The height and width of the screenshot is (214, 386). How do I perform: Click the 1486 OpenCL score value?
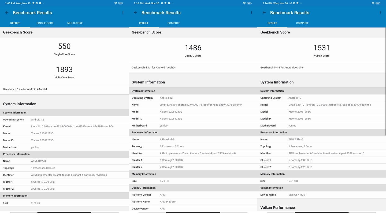pos(193,48)
